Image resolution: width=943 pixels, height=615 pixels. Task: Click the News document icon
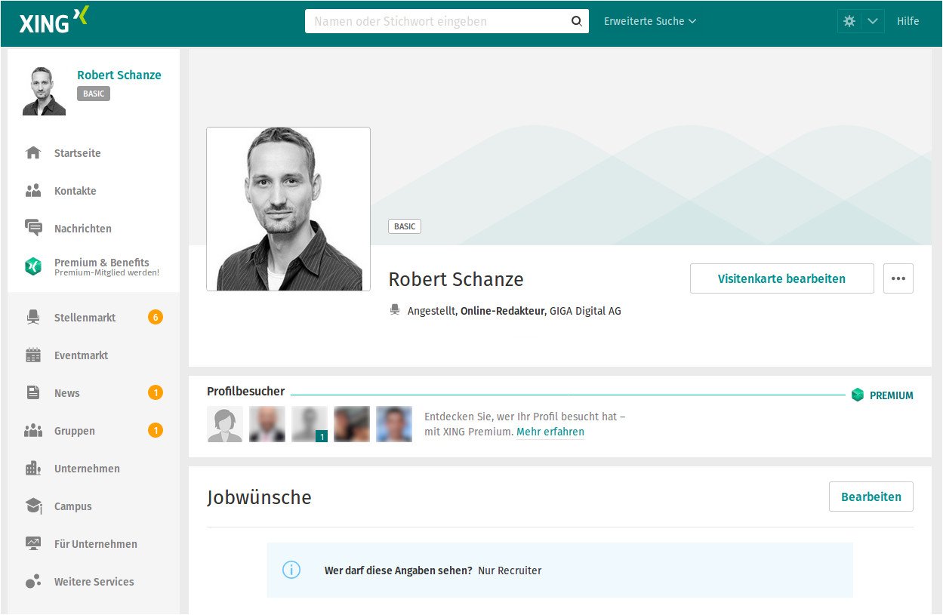33,393
